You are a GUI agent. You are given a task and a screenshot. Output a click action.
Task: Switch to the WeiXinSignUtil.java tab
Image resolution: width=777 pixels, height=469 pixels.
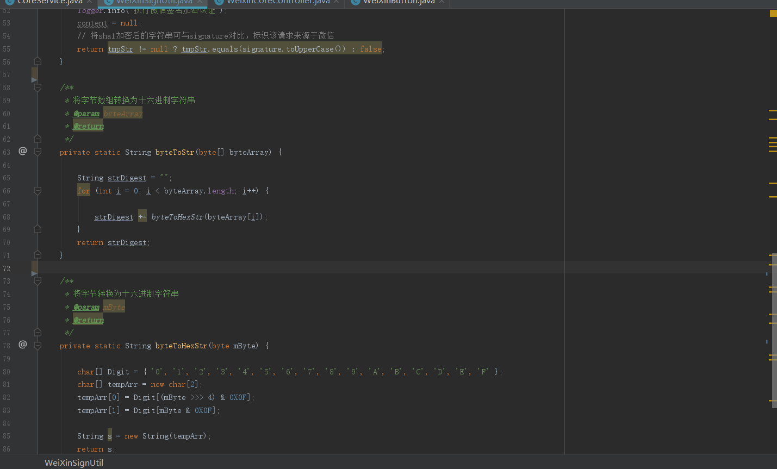[154, 2]
